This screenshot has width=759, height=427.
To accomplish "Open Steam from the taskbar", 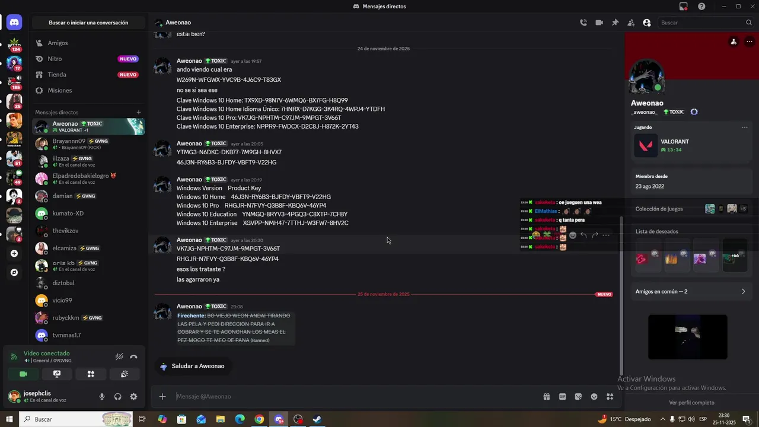I will pyautogui.click(x=317, y=419).
